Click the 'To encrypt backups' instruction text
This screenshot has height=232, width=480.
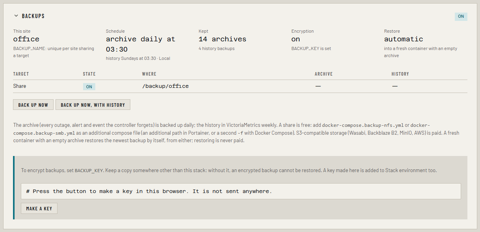[229, 171]
